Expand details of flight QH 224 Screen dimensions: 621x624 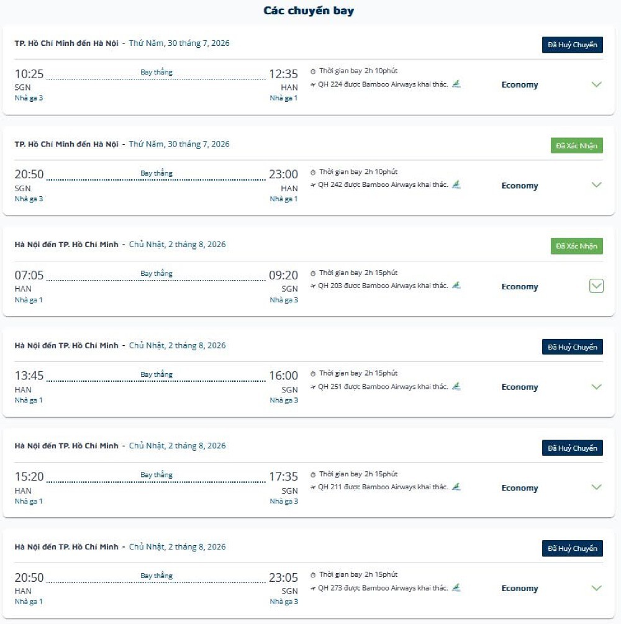click(596, 84)
